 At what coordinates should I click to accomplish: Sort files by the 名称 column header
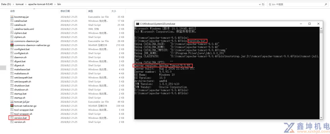coord(13,11)
